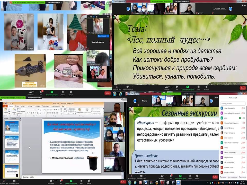Viewport: 247px width, 185px height.
Task: Select the Структура tab in PowerPoint's slide pane
Action: click(x=13, y=118)
